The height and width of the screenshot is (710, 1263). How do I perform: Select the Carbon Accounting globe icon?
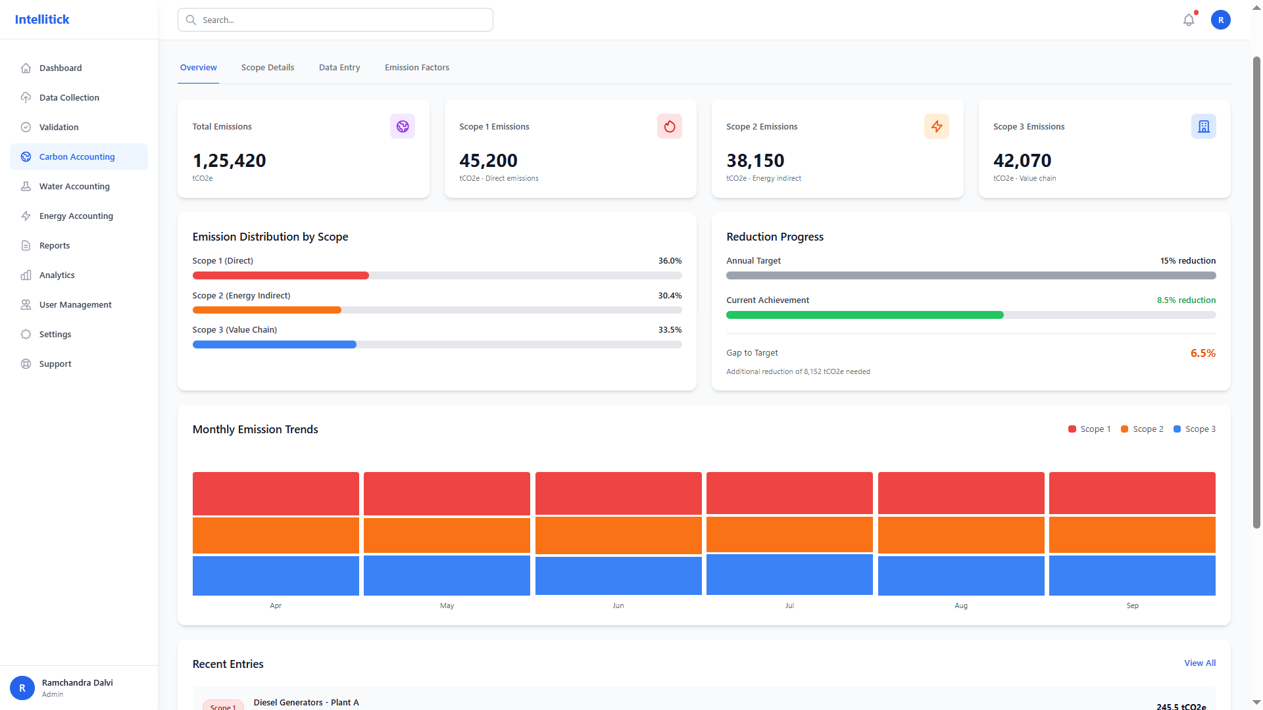[x=26, y=156]
